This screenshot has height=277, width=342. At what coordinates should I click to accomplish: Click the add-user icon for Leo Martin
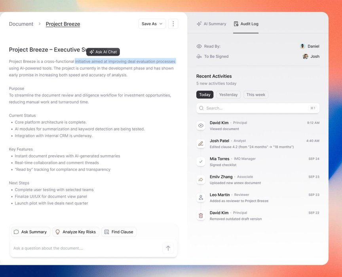[x=201, y=197]
